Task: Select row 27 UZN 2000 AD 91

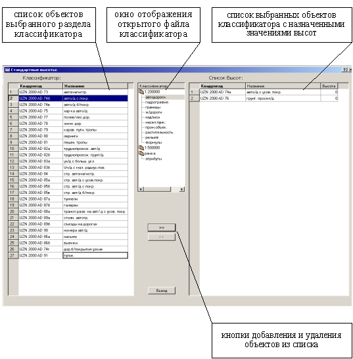Action: [x=68, y=255]
